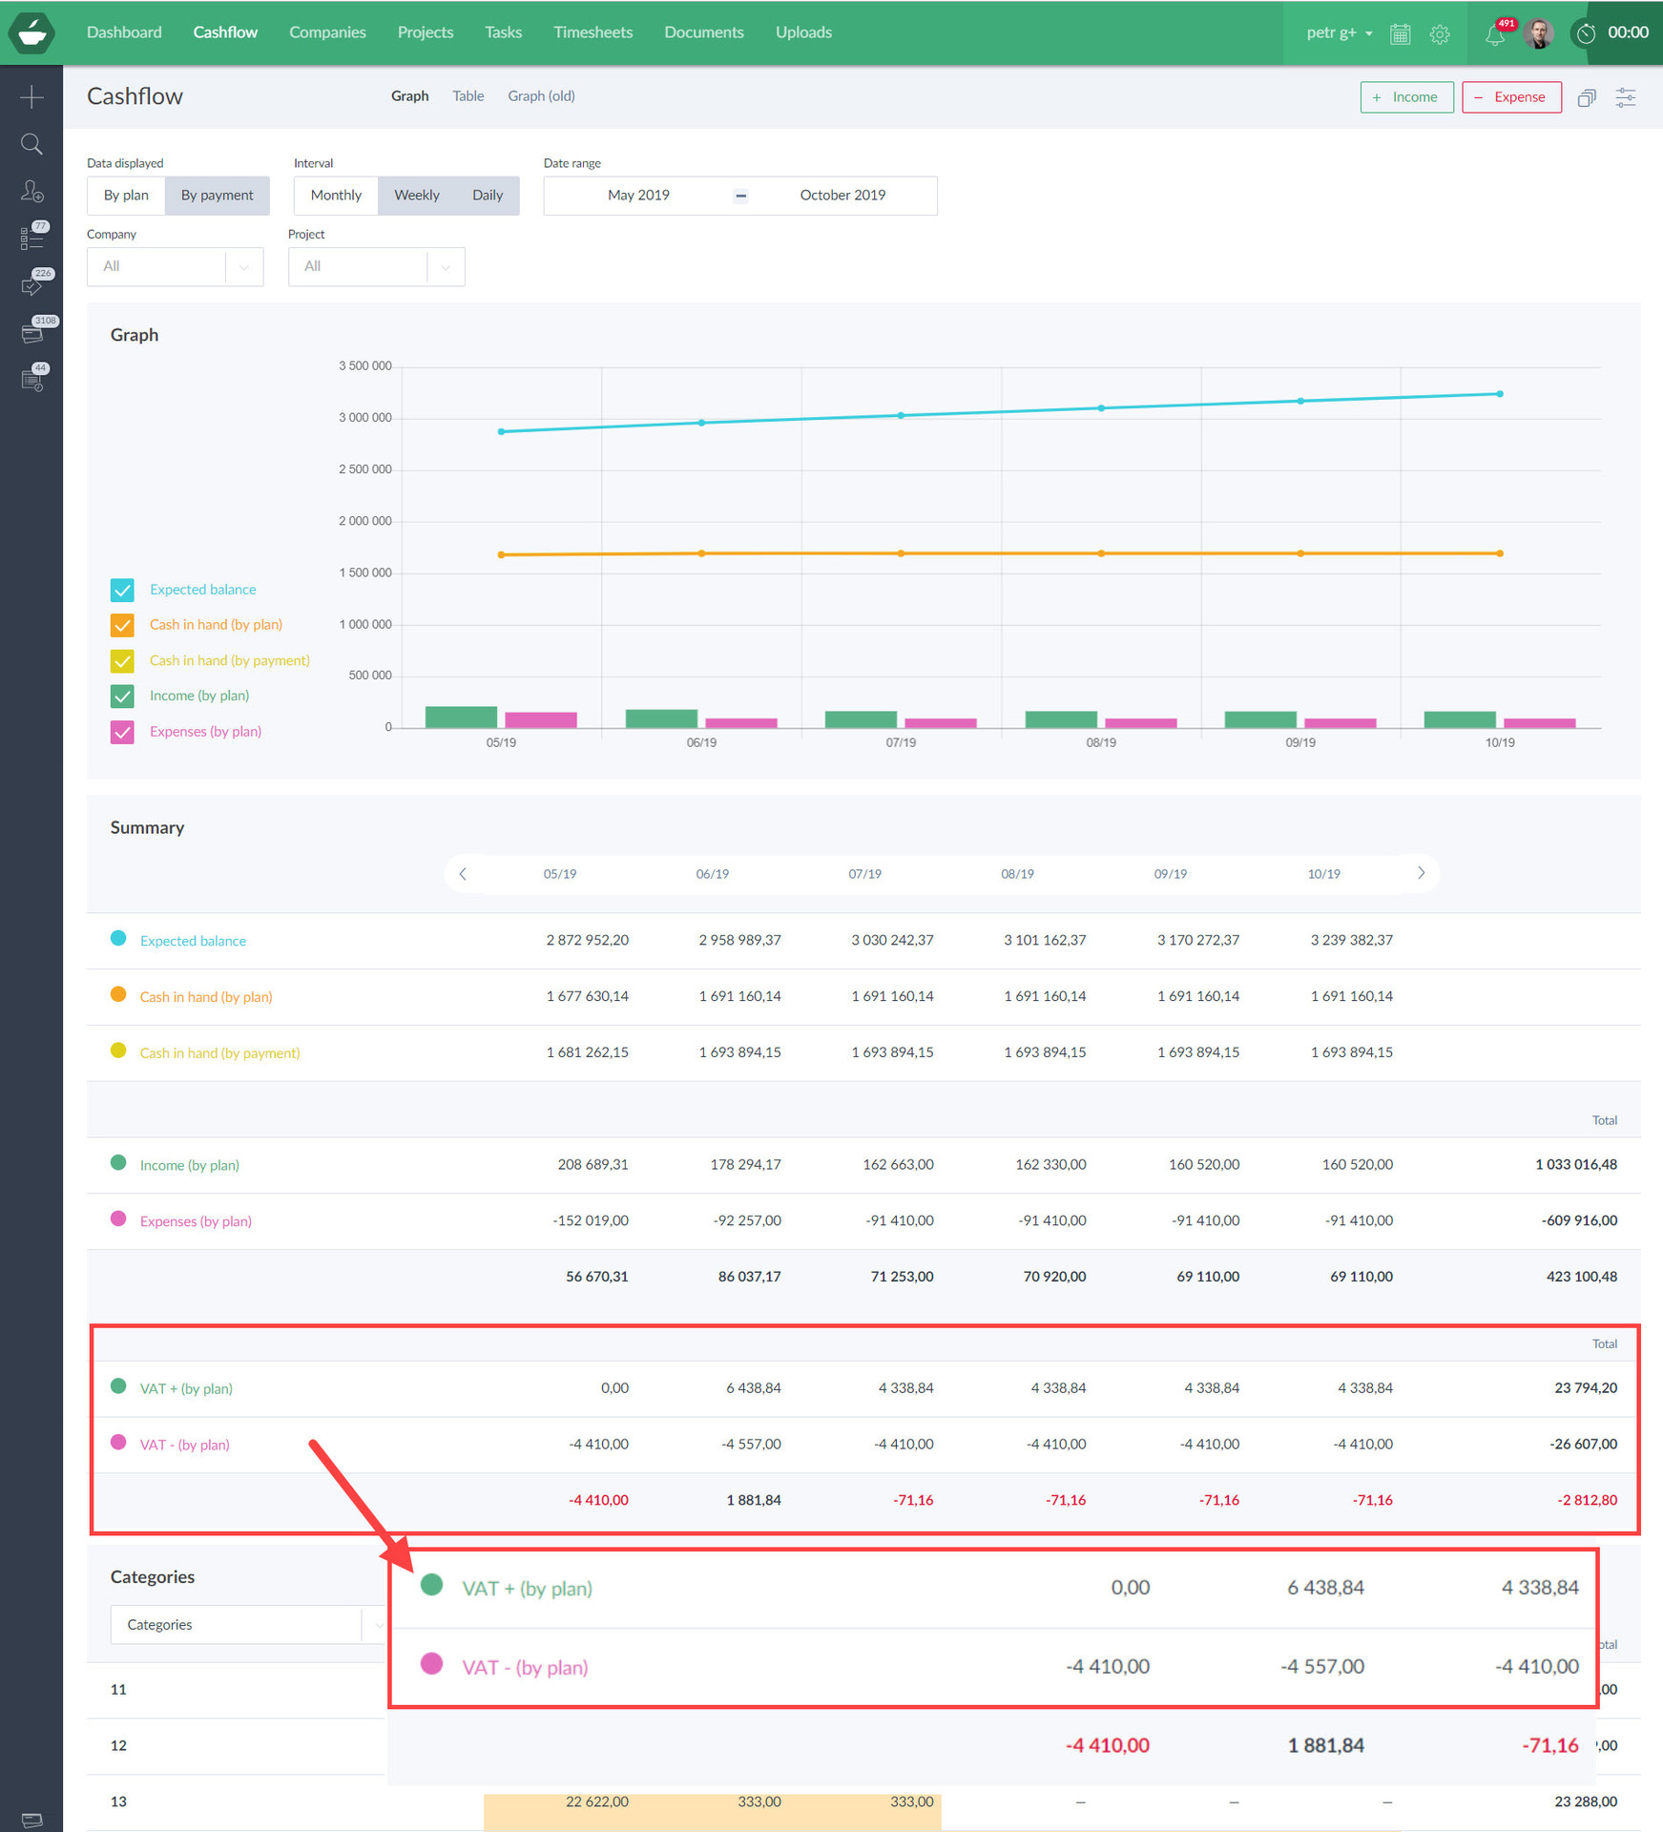The width and height of the screenshot is (1663, 1832).
Task: Open the petr g+ account menu
Action: 1339,32
